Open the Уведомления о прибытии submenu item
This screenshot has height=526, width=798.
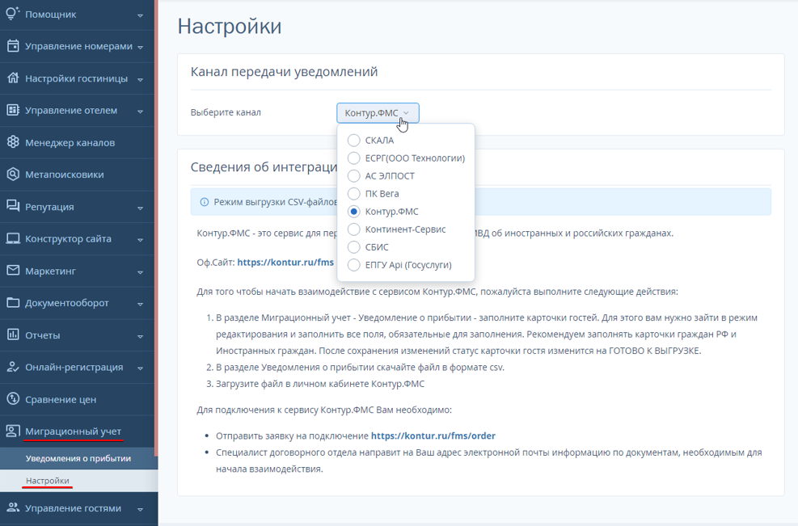[x=78, y=458]
